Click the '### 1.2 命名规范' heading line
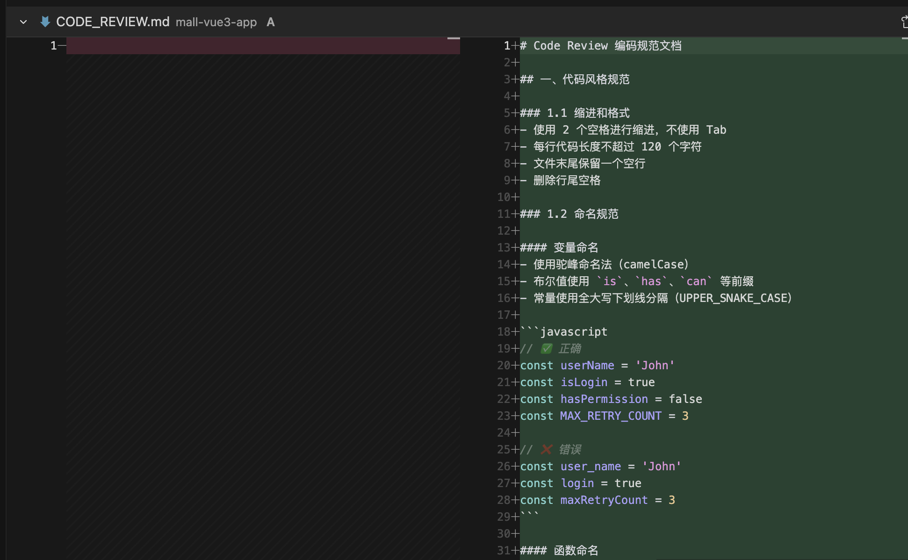Viewport: 908px width, 560px height. [569, 214]
